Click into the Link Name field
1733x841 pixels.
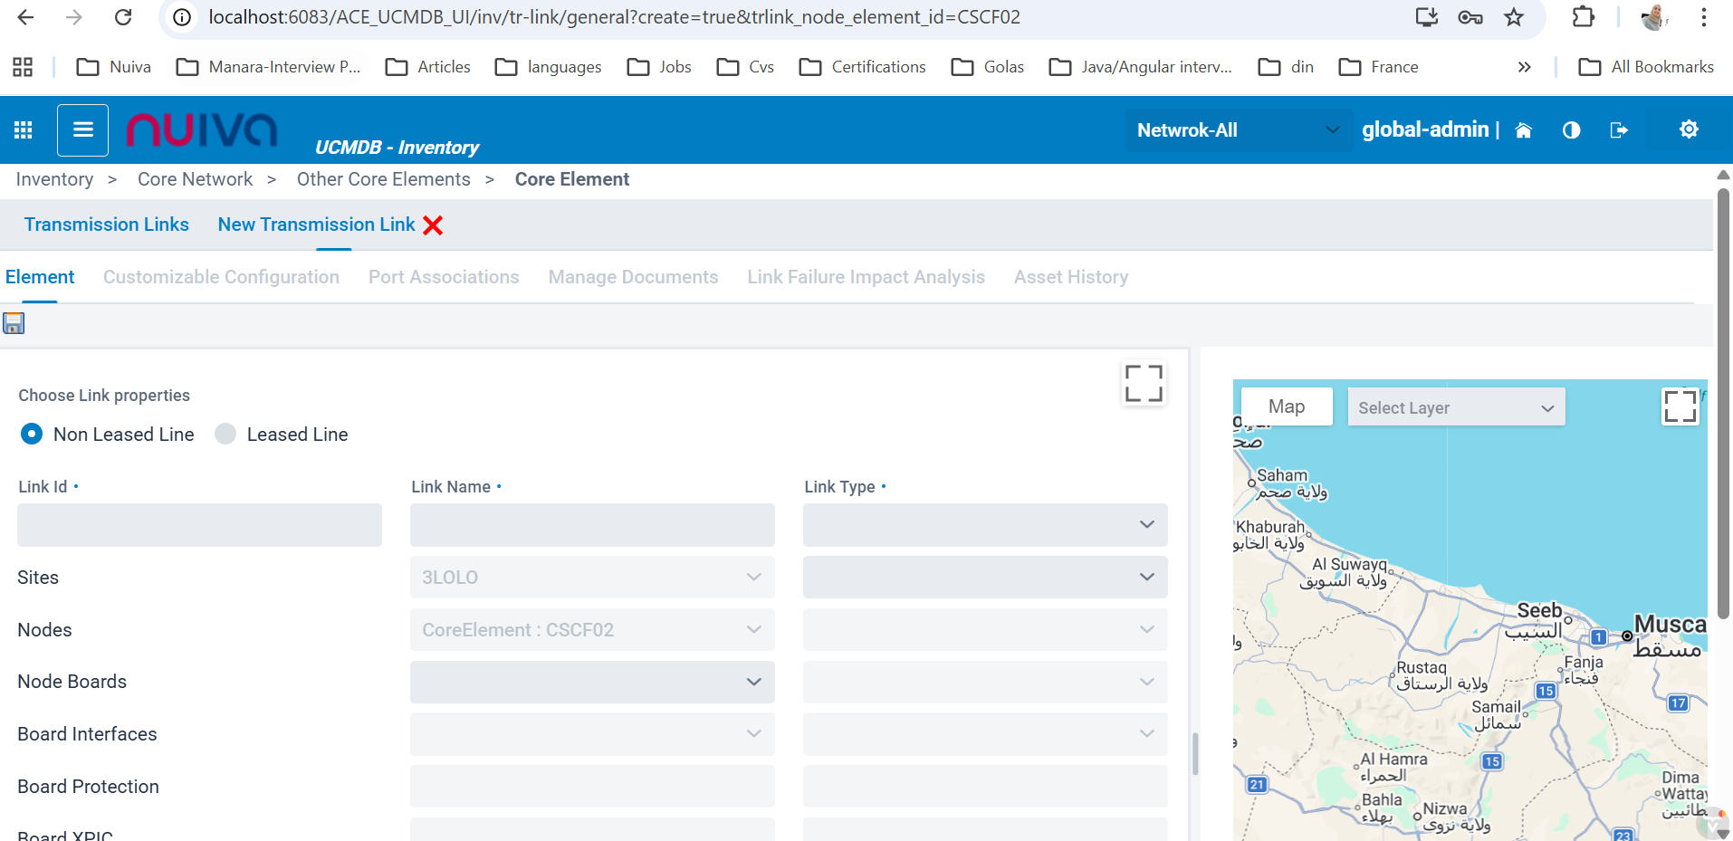[x=592, y=525]
